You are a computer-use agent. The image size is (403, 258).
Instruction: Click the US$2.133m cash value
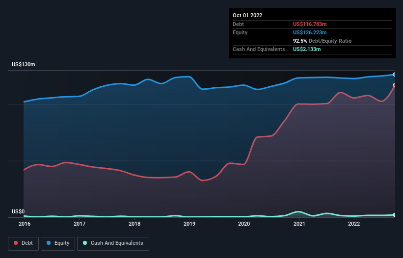pyautogui.click(x=307, y=49)
